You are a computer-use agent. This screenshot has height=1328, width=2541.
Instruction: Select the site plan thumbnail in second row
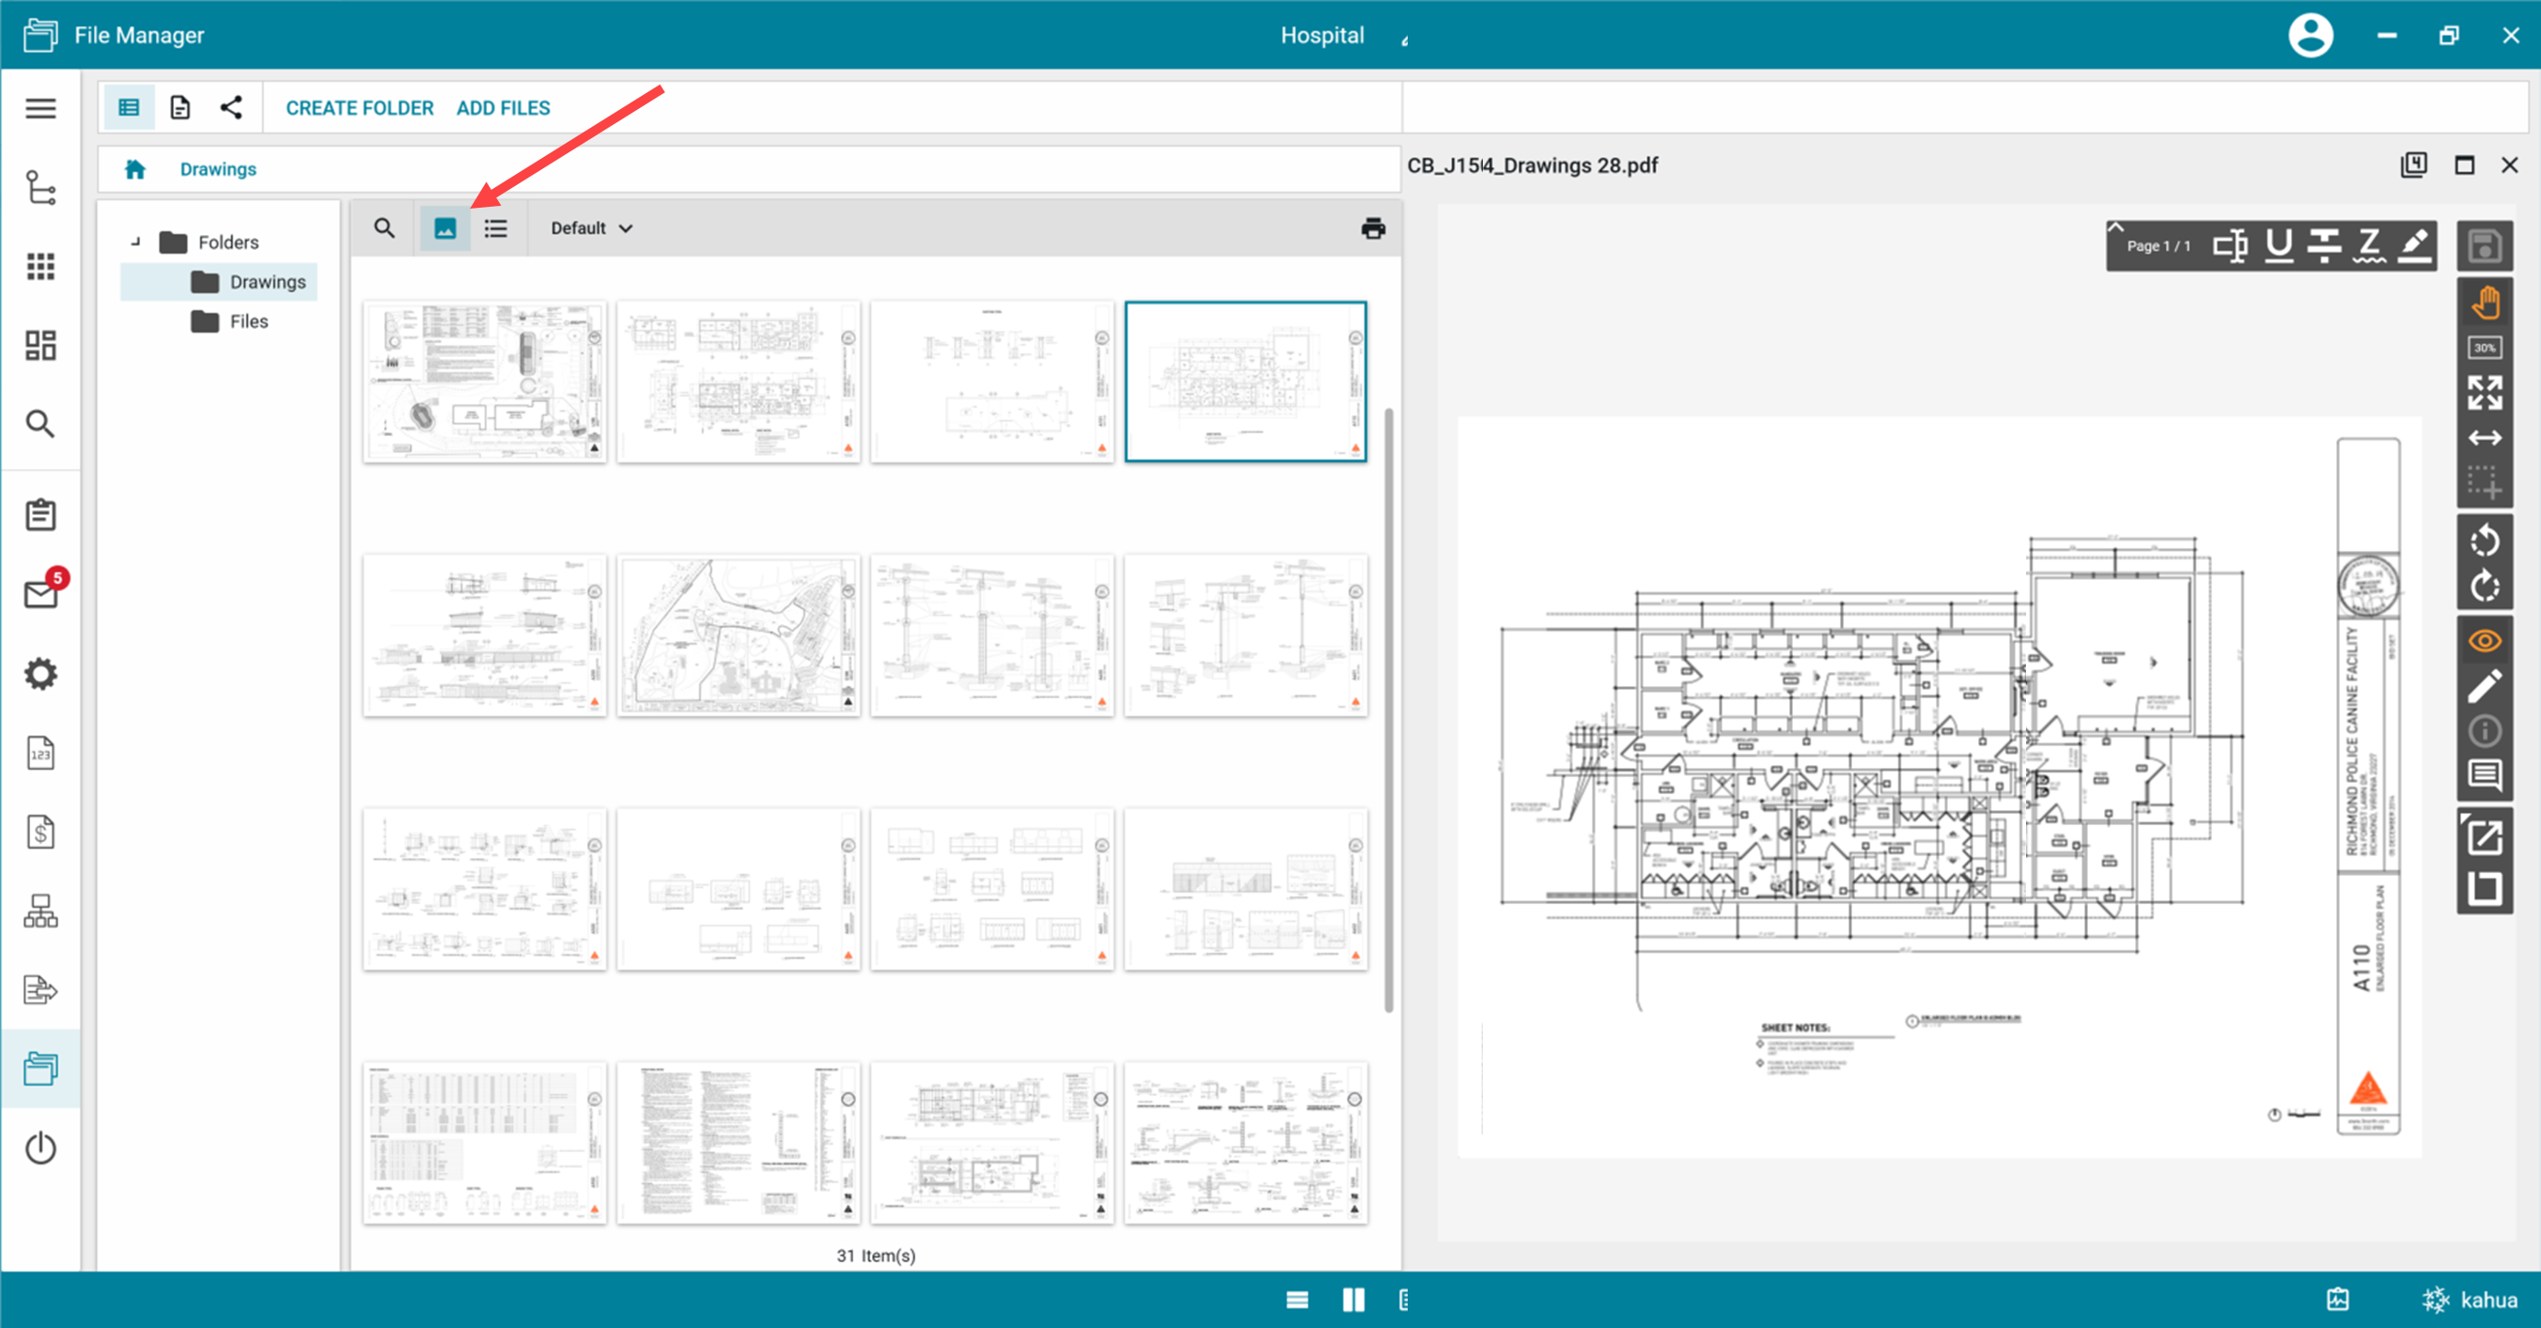pyautogui.click(x=738, y=635)
